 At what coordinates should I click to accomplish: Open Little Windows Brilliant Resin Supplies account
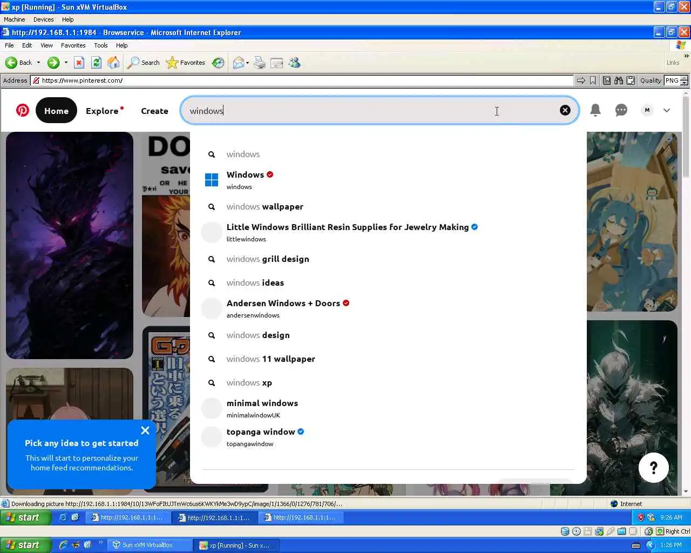(388, 232)
